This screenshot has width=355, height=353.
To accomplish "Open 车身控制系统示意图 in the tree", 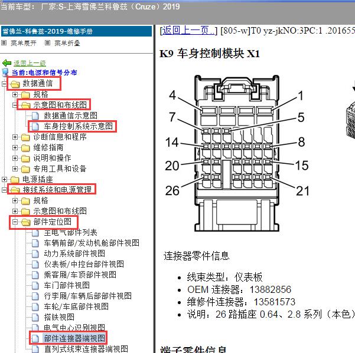I will (x=79, y=126).
